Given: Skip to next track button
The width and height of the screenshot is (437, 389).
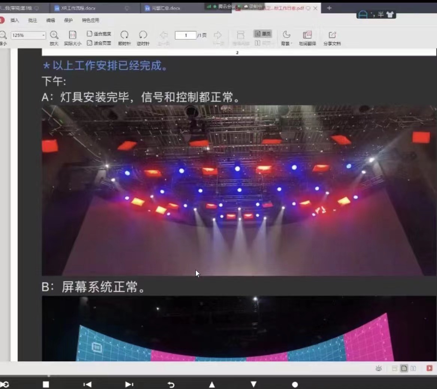Looking at the screenshot, I should click(x=129, y=385).
